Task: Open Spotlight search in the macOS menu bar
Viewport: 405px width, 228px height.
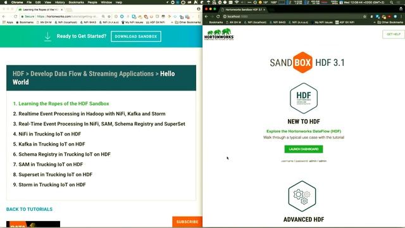Action: click(x=392, y=3)
